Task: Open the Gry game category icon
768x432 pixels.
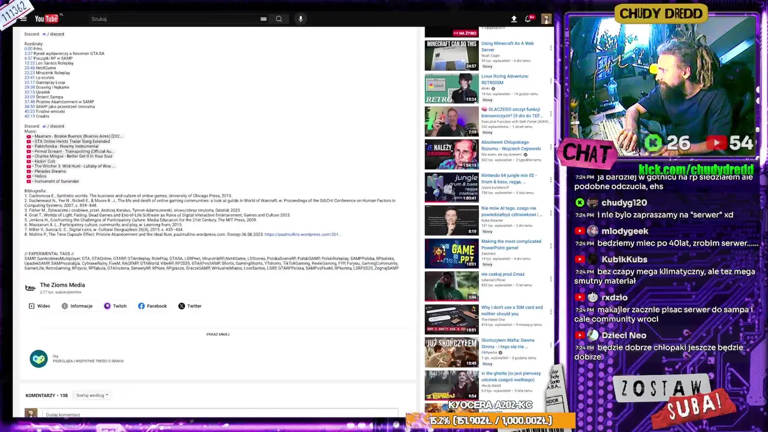Action: tap(39, 359)
